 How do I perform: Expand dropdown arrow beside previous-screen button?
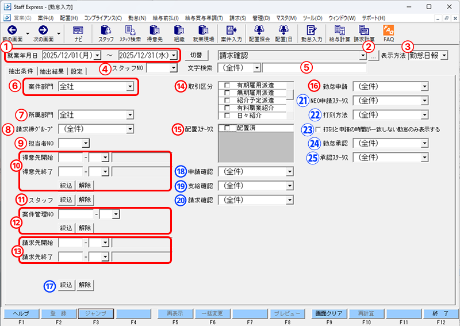pyautogui.click(x=28, y=33)
